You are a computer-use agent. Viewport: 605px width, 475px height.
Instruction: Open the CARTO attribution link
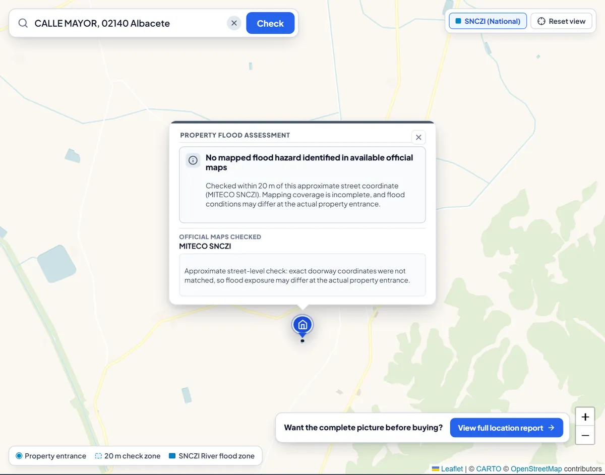[489, 469]
